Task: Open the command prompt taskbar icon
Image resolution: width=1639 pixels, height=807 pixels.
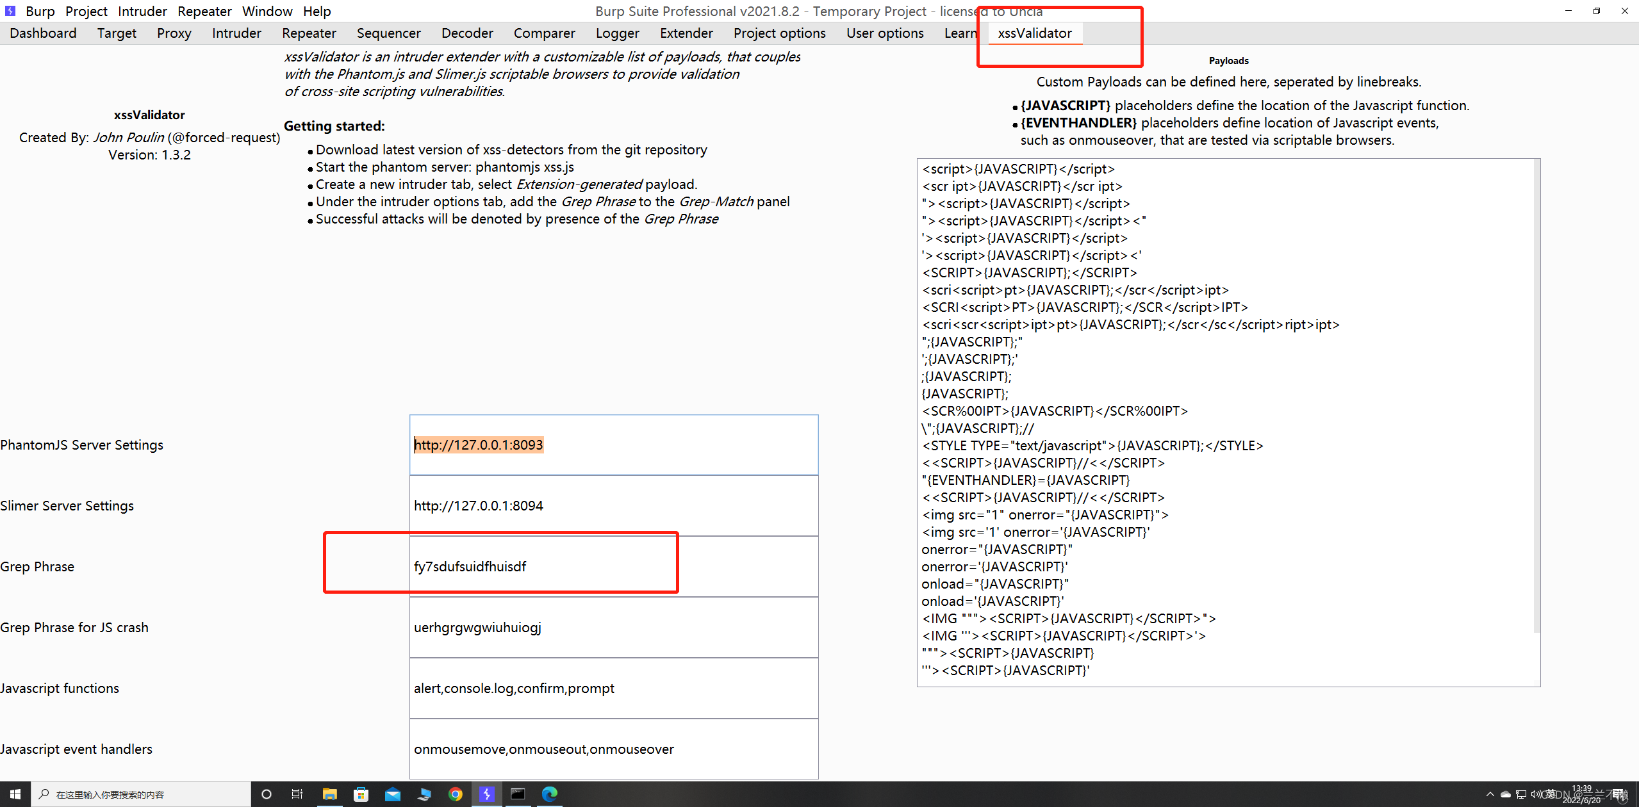Action: pyautogui.click(x=518, y=794)
